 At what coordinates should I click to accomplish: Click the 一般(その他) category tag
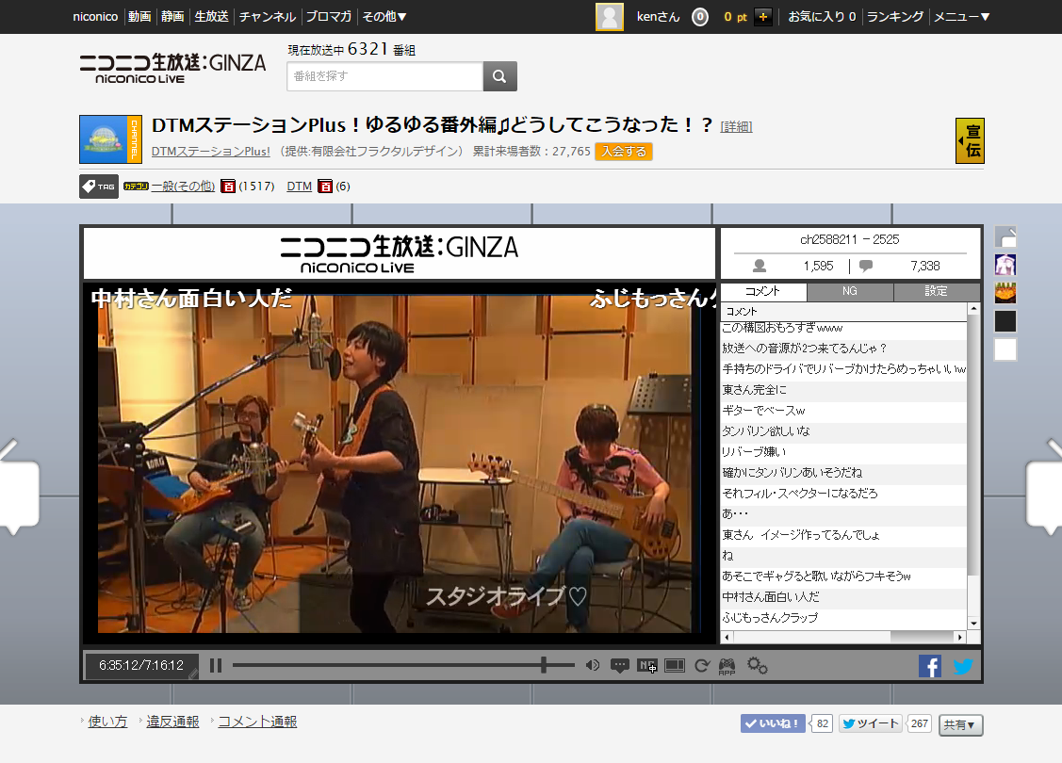pyautogui.click(x=183, y=187)
